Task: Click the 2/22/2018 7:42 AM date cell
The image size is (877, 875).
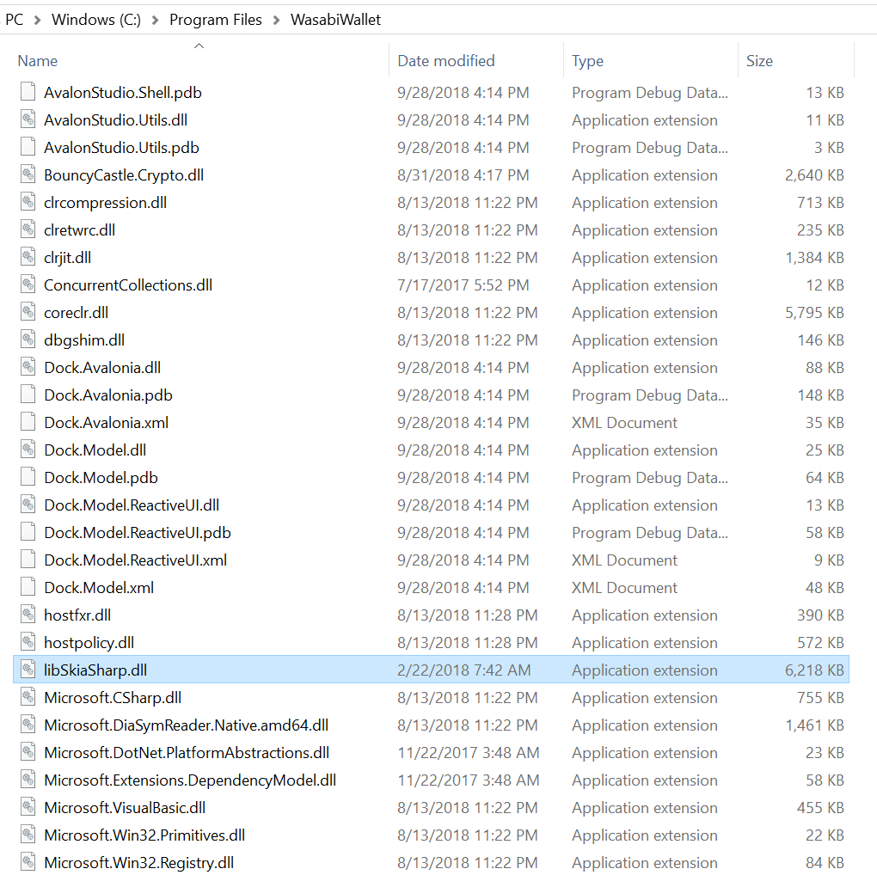Action: click(463, 670)
